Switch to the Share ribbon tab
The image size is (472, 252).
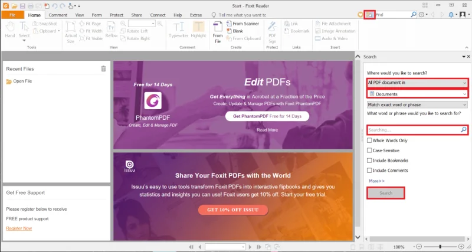137,15
